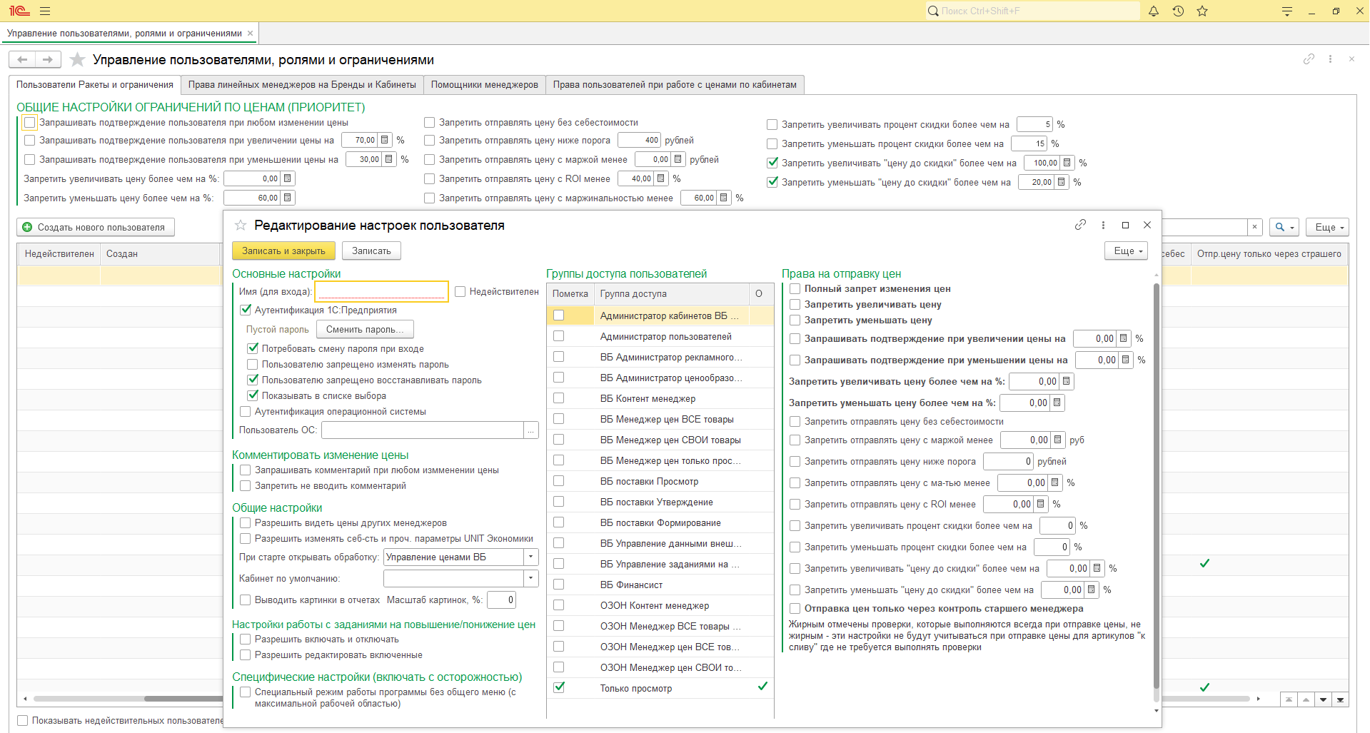Uncheck Потребовать смену пароля при входе
Viewport: 1370px width, 733px height.
pyautogui.click(x=253, y=348)
